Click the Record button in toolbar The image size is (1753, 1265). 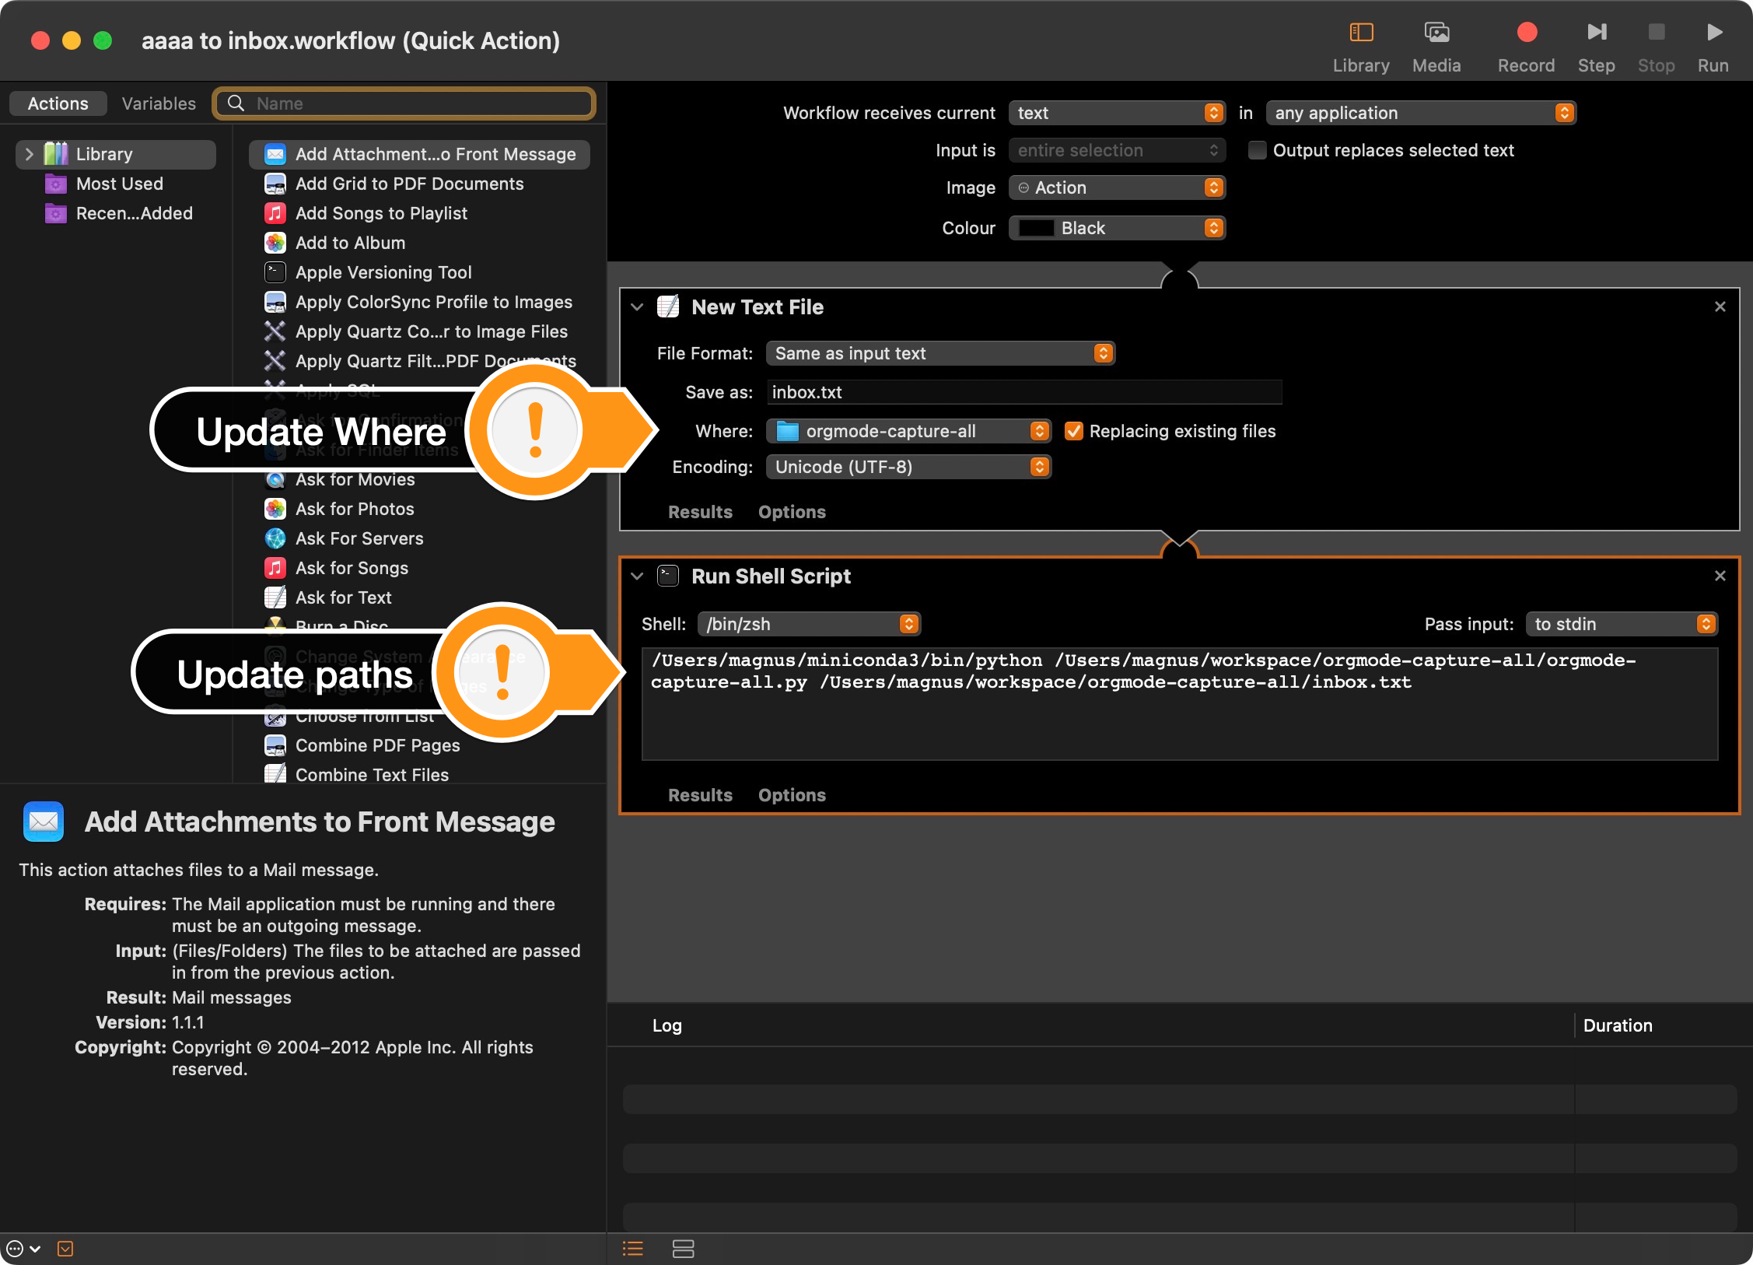pyautogui.click(x=1527, y=33)
